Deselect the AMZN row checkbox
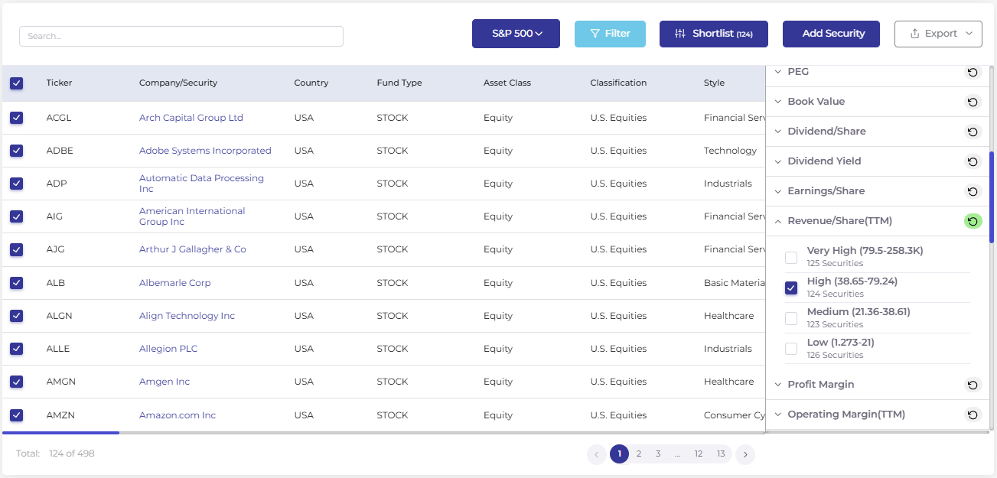This screenshot has width=997, height=478. point(16,415)
